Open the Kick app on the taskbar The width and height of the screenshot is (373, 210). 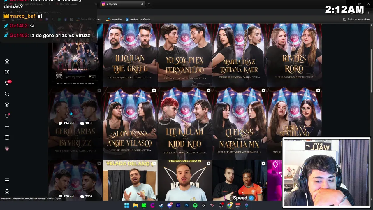[x=144, y=205]
